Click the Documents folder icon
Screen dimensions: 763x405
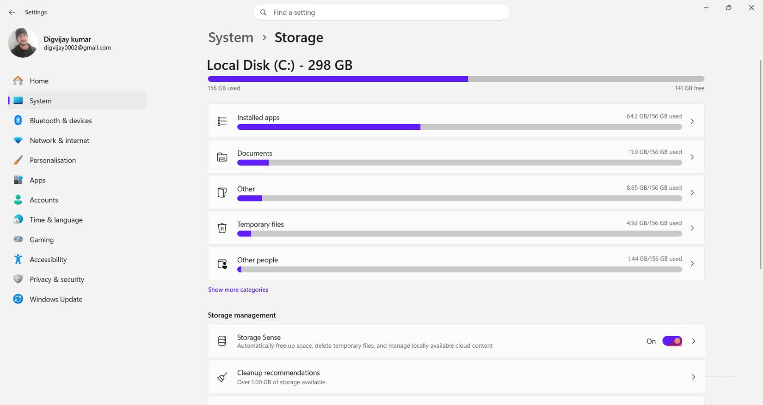[222, 157]
